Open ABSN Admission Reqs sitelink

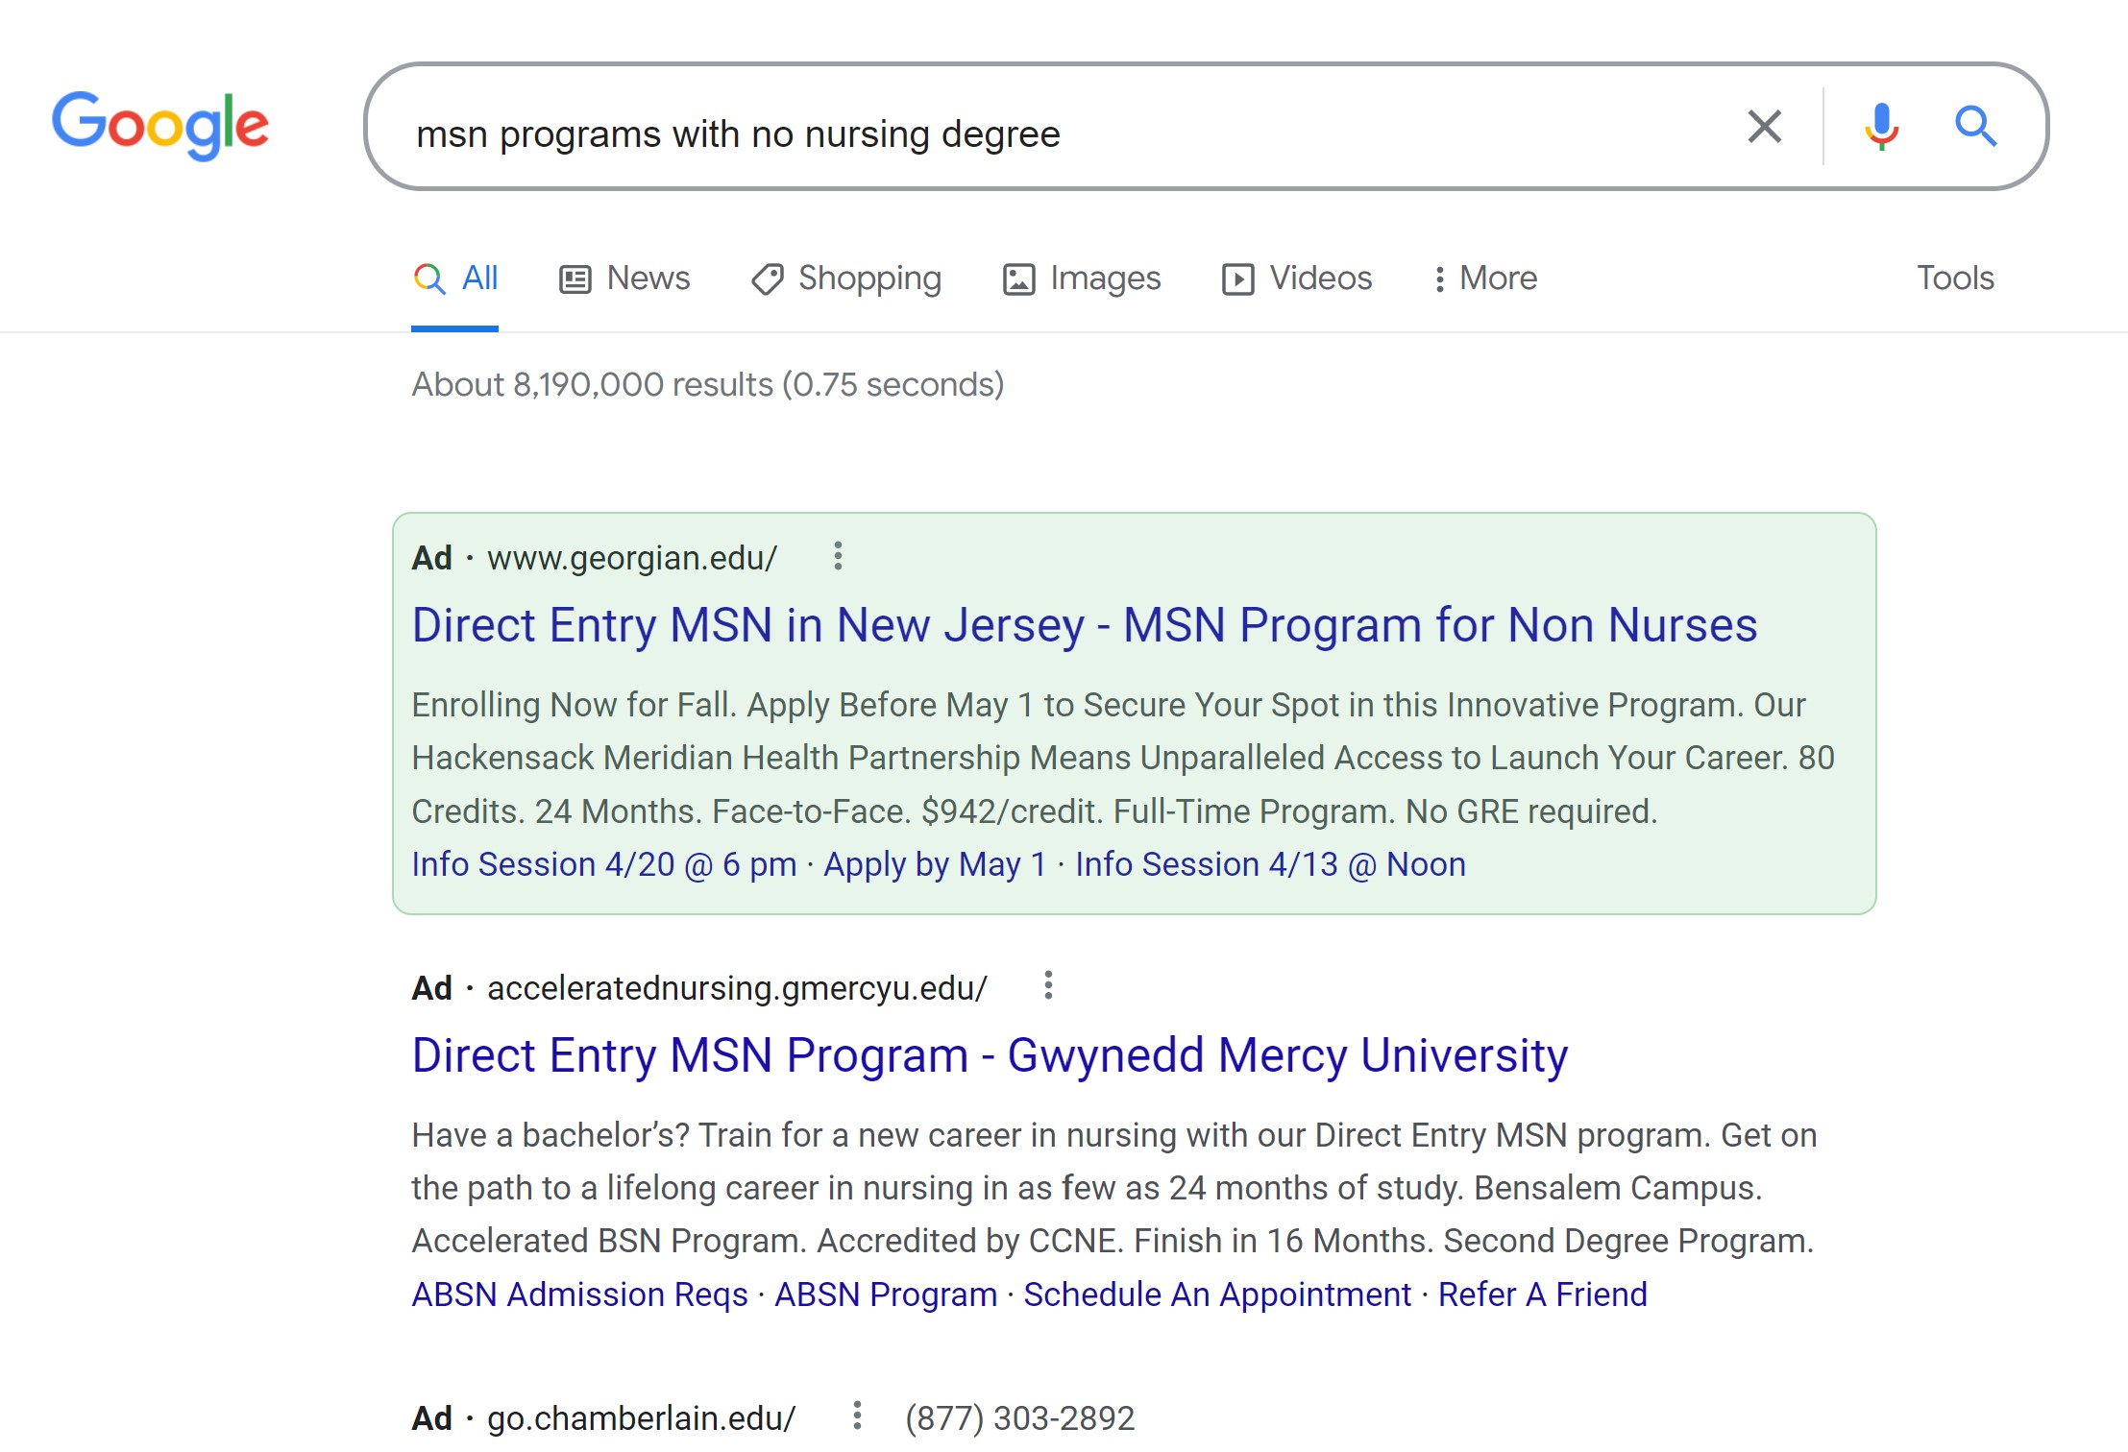(x=579, y=1295)
